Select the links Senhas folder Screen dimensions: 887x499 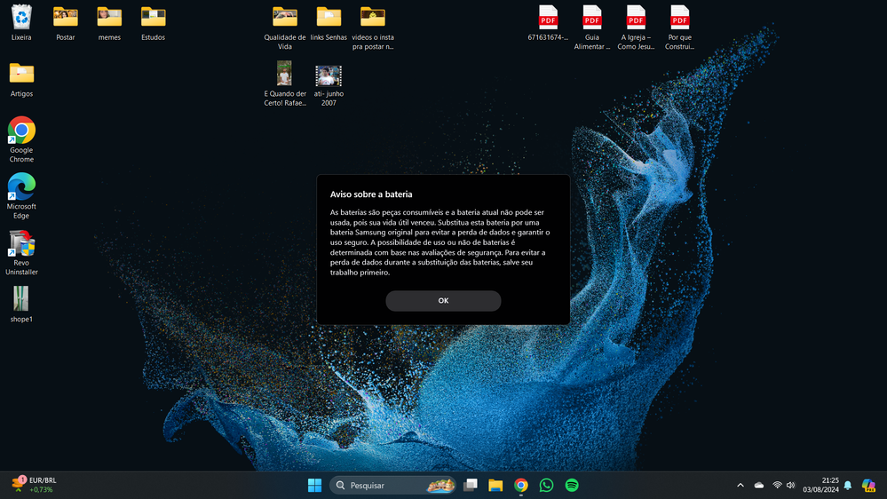[x=329, y=22]
